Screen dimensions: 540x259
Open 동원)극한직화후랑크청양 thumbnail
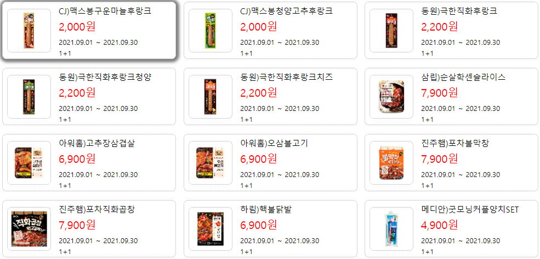[29, 97]
